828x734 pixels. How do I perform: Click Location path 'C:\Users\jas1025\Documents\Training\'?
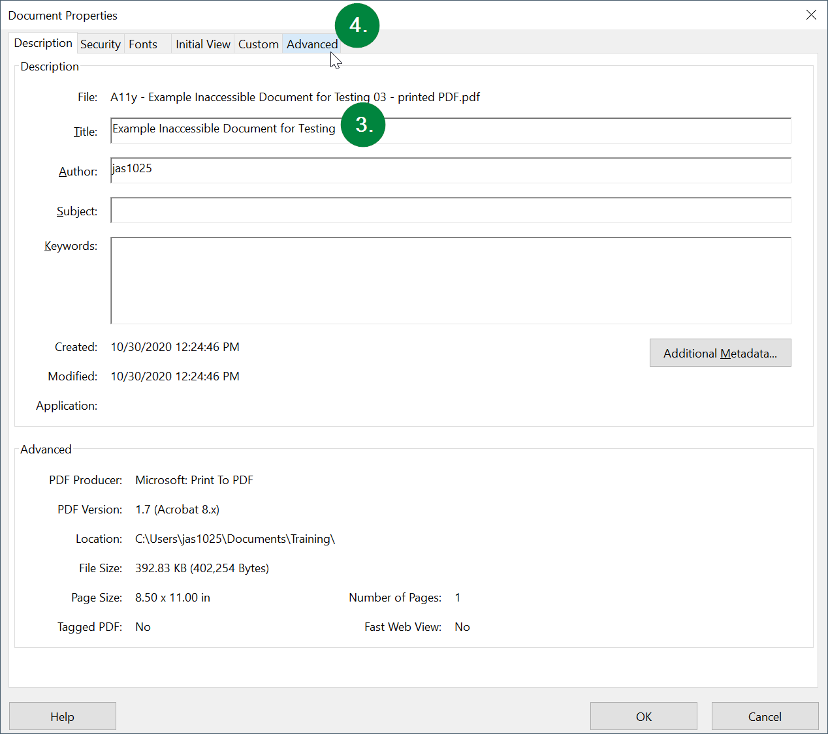point(235,539)
